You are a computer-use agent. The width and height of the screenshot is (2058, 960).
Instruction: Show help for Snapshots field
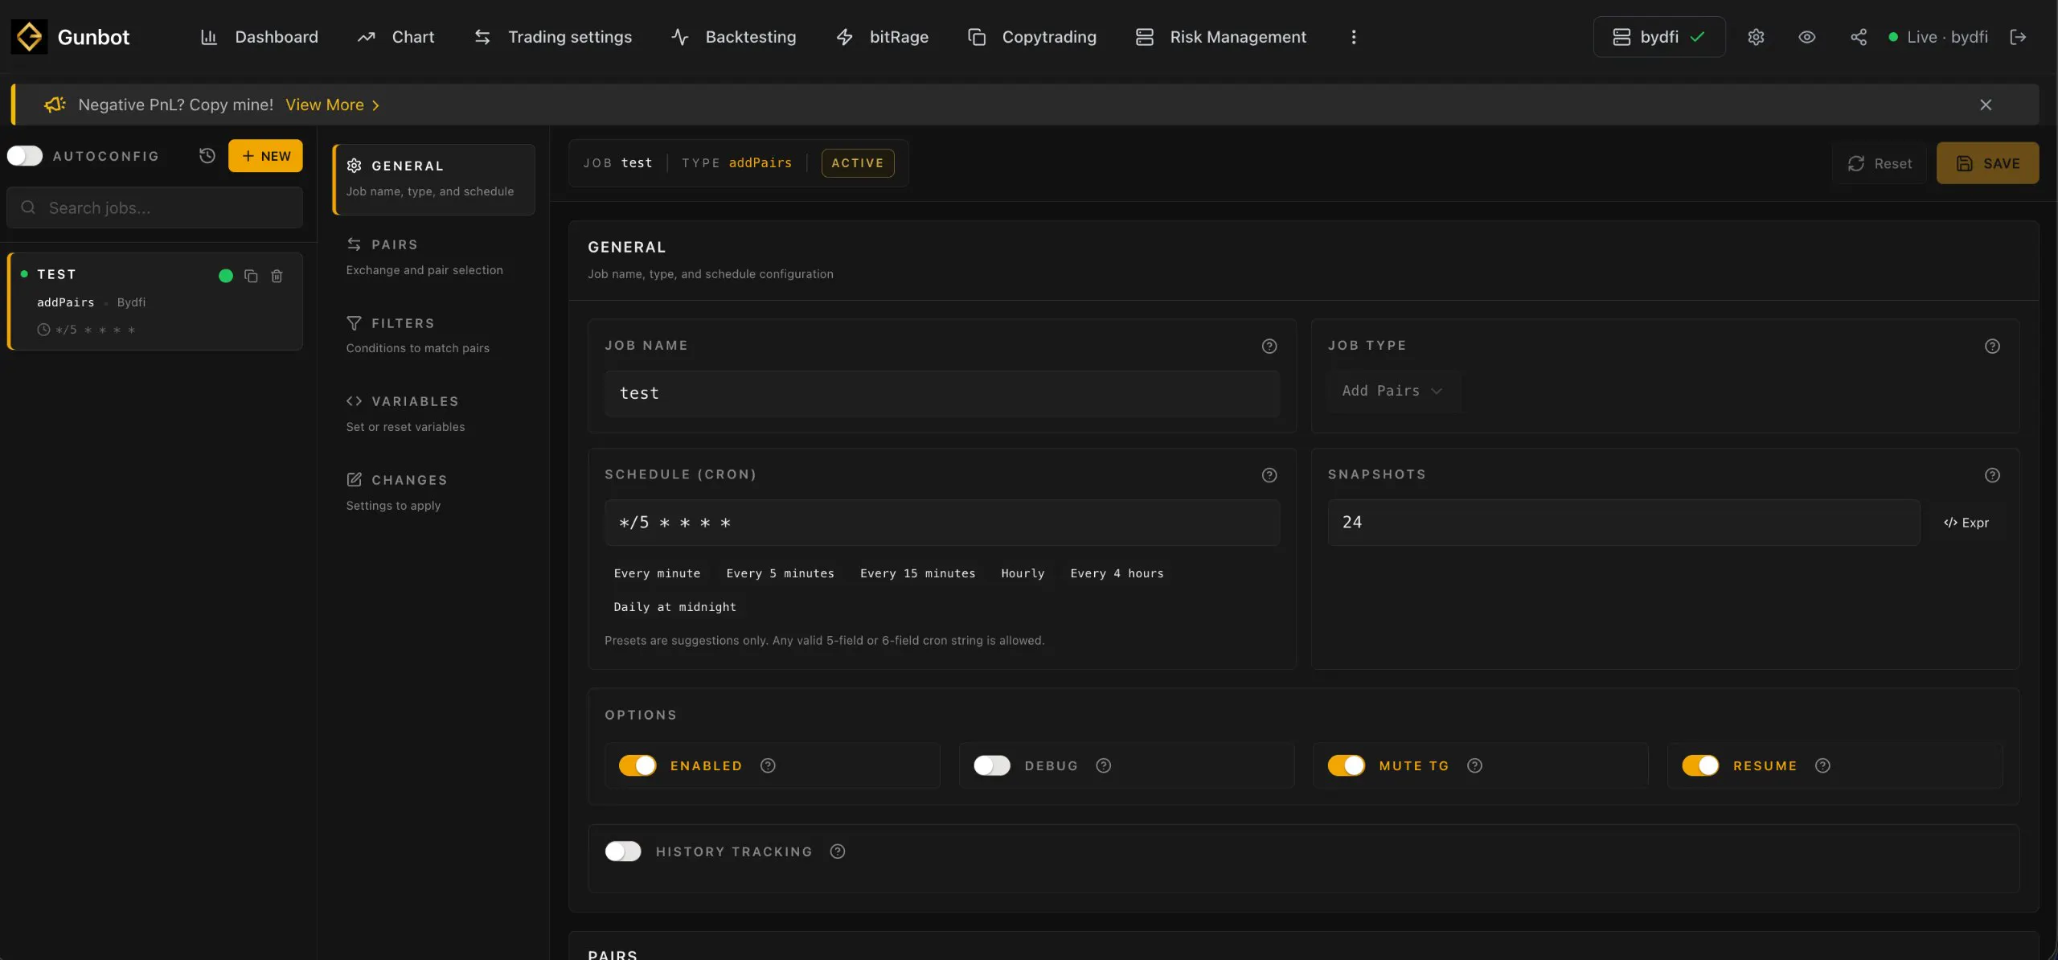pyautogui.click(x=1992, y=475)
